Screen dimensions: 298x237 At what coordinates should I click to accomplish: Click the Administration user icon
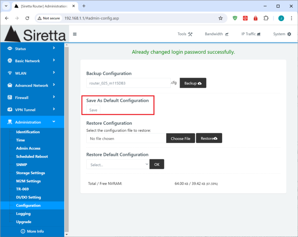[x=10, y=122]
